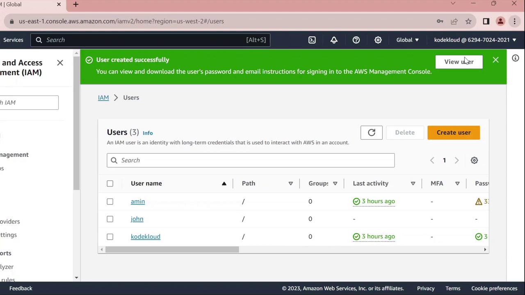
Task: Click the Last activity column header
Action: click(x=370, y=183)
